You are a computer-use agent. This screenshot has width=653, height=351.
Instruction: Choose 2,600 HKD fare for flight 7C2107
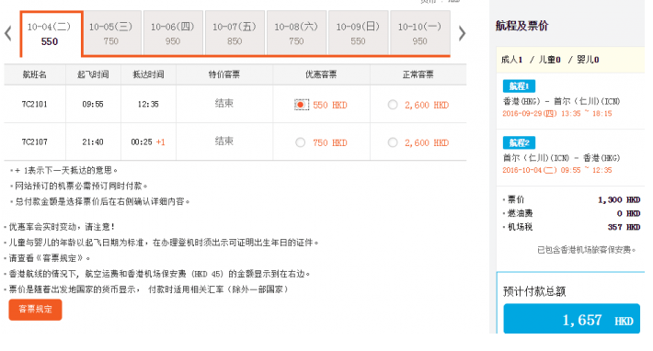click(x=393, y=142)
